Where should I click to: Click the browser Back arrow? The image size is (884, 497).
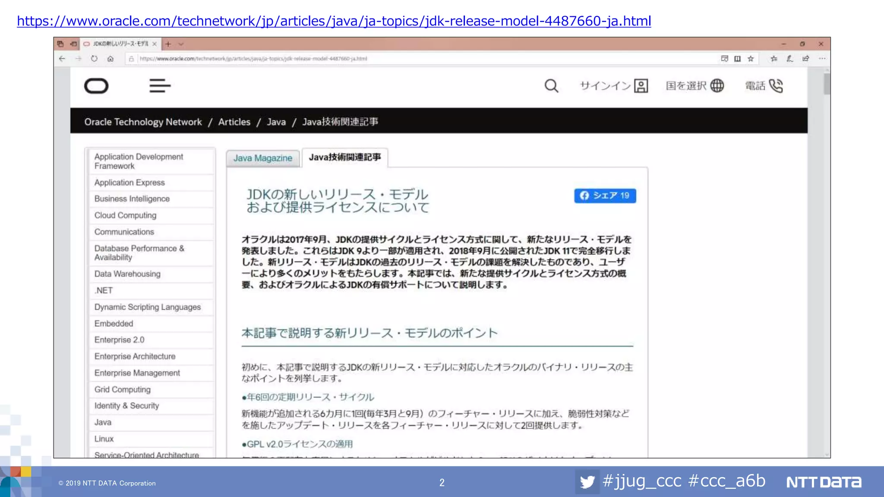tap(62, 59)
